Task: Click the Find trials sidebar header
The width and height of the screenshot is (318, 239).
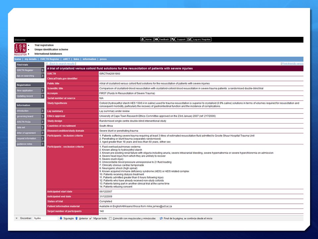Action: [30, 65]
